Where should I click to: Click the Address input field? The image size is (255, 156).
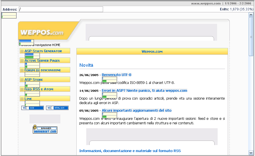pos(61,9)
